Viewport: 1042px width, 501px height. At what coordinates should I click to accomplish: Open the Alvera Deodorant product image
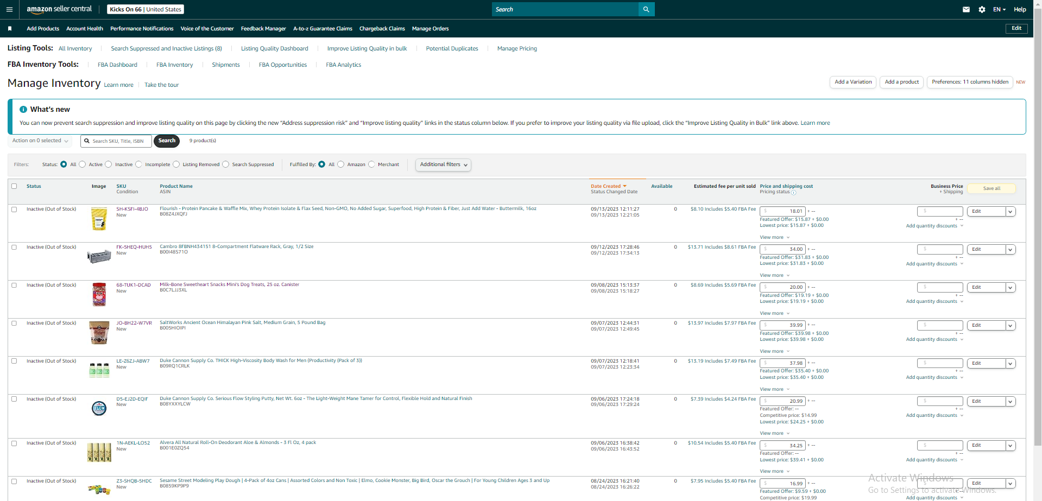[x=99, y=452]
